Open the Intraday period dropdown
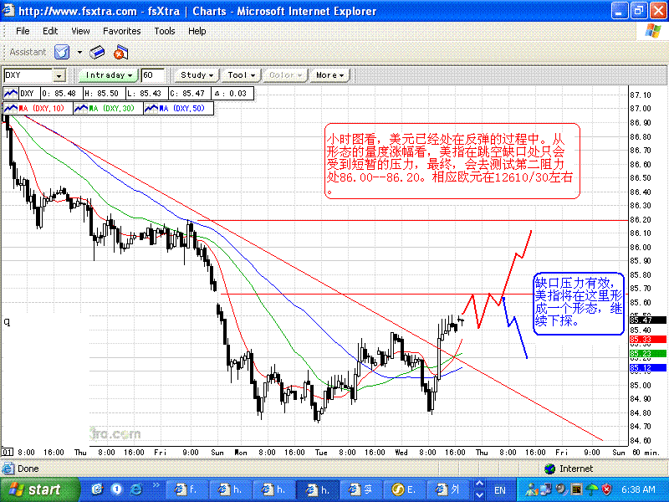Screen dimensions: 669x502 pyautogui.click(x=109, y=75)
